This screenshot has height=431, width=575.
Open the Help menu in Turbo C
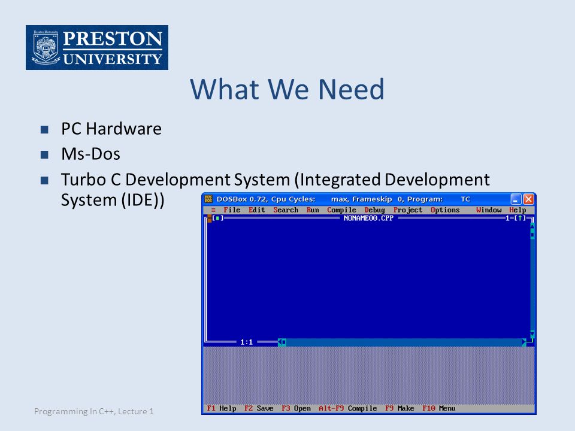tap(517, 210)
